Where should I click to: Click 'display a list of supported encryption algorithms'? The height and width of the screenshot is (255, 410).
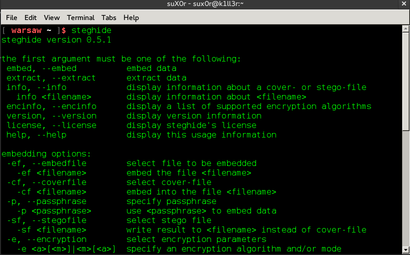(x=249, y=106)
